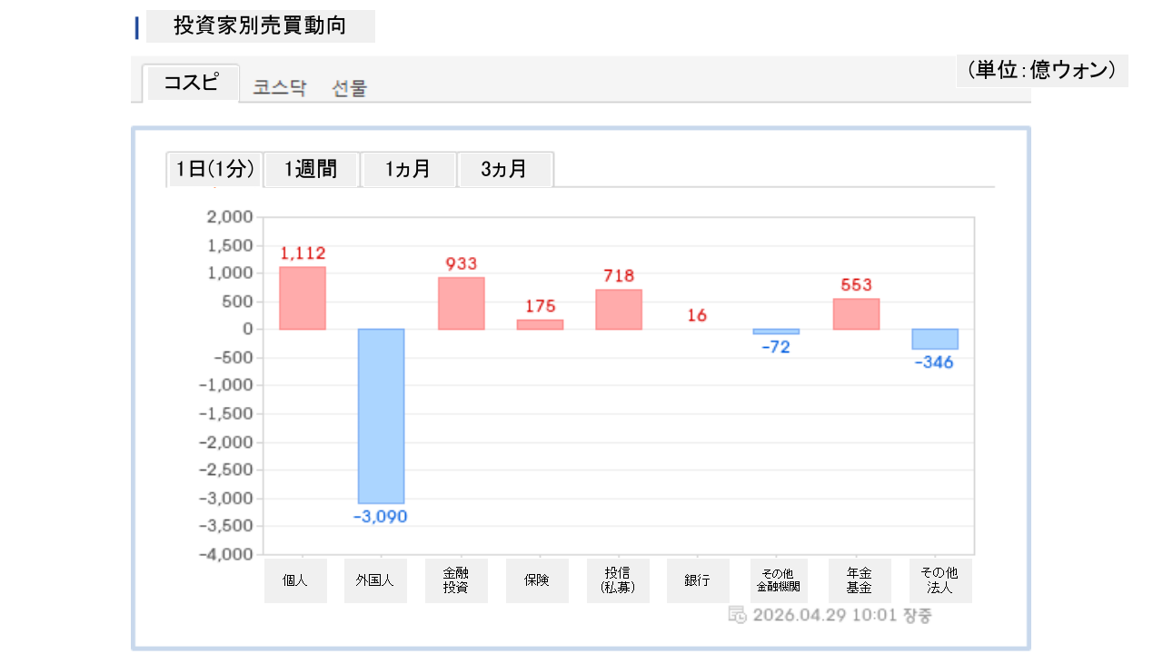Open the 선물 tab
This screenshot has width=1163, height=654.
(x=350, y=88)
